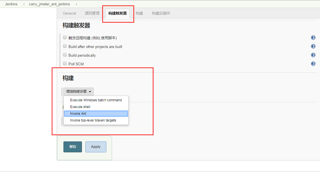Open help for Build after other projects

(x=313, y=46)
